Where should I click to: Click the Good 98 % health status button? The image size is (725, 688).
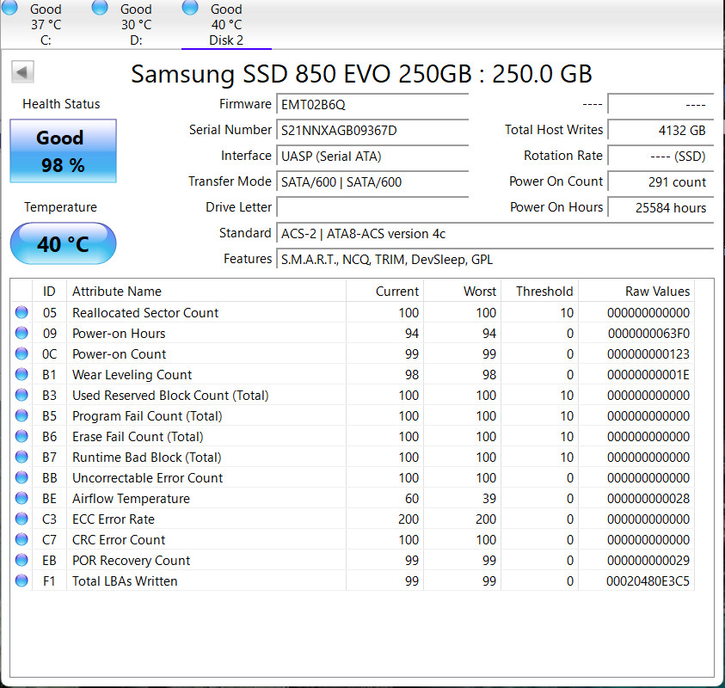[x=63, y=151]
